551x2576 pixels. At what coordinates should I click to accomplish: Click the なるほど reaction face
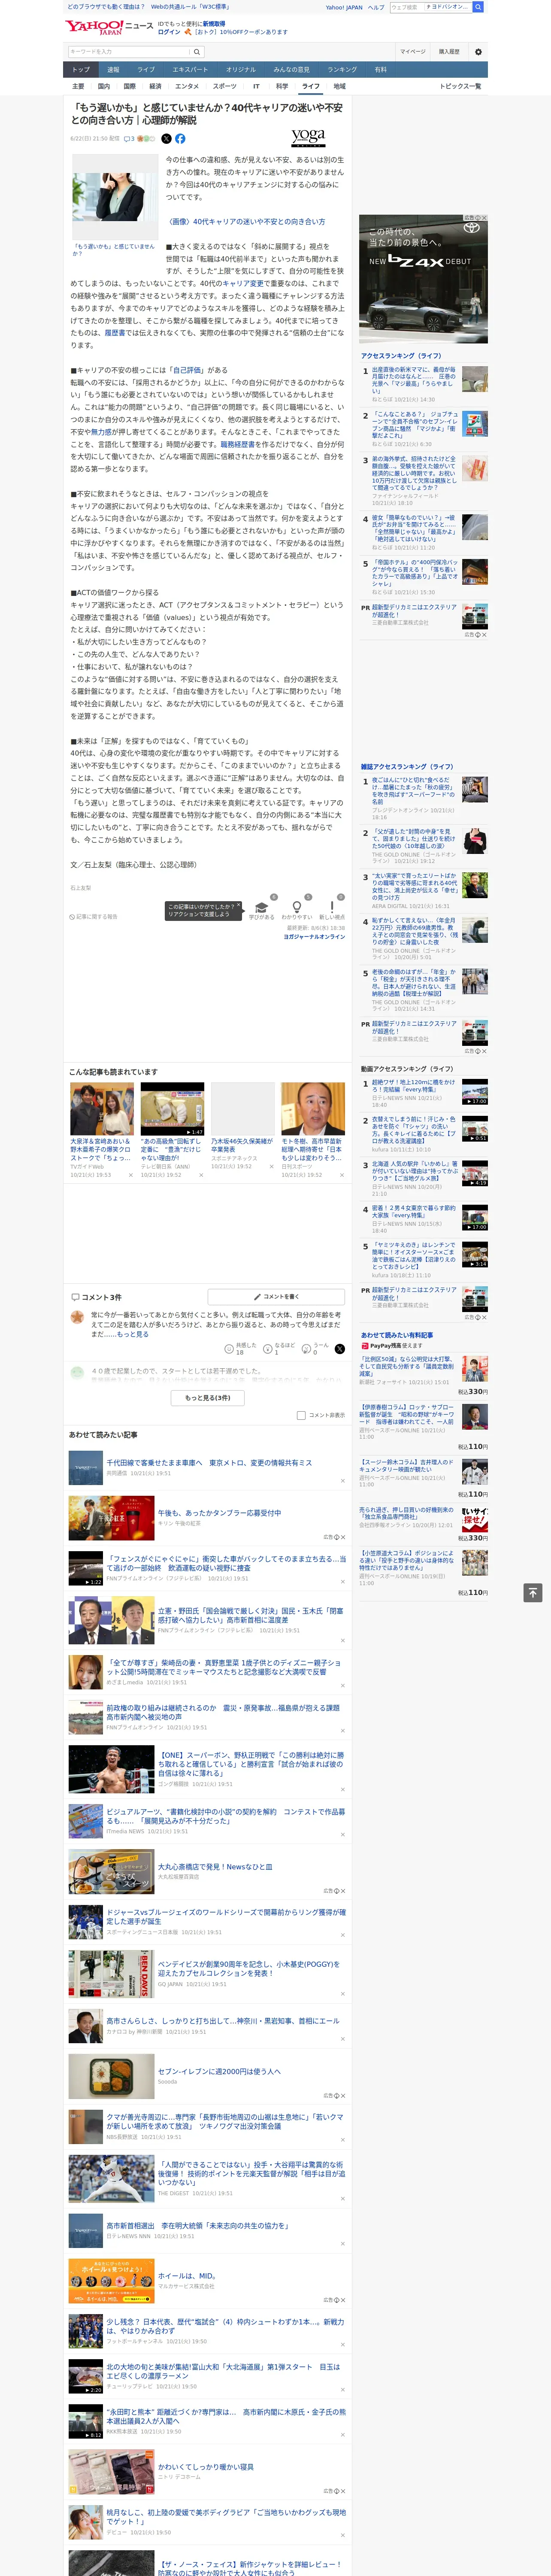click(x=268, y=1348)
